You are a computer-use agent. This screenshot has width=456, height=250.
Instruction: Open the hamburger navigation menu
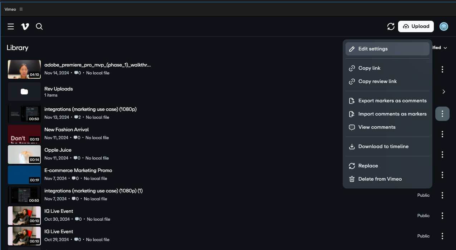pyautogui.click(x=11, y=26)
